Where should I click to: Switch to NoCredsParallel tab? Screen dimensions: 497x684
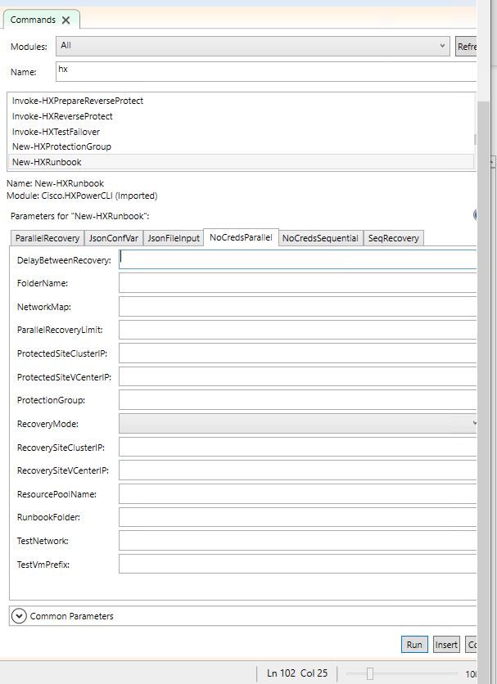click(x=241, y=237)
